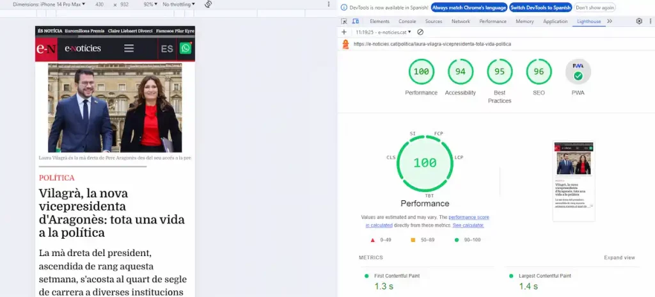Open the 11:19:25 report selector dropdown
The image size is (655, 297).
(x=383, y=32)
